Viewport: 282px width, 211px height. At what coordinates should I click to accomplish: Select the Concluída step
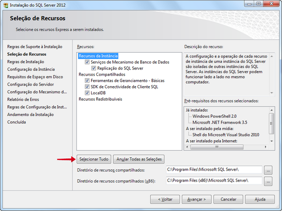pyautogui.click(x=17, y=122)
